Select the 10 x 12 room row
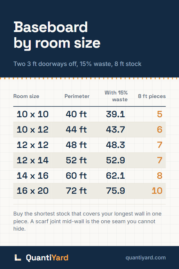 tap(89, 129)
